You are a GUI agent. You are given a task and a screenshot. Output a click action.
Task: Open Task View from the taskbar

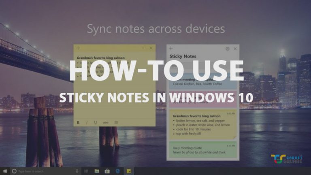click(x=86, y=171)
